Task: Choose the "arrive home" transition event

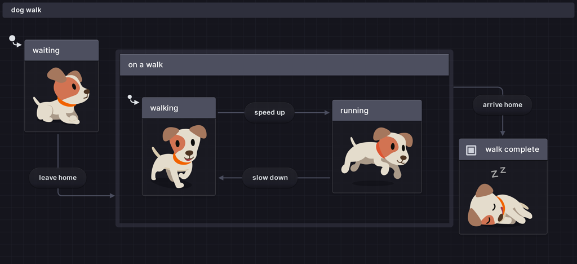Action: pyautogui.click(x=502, y=105)
